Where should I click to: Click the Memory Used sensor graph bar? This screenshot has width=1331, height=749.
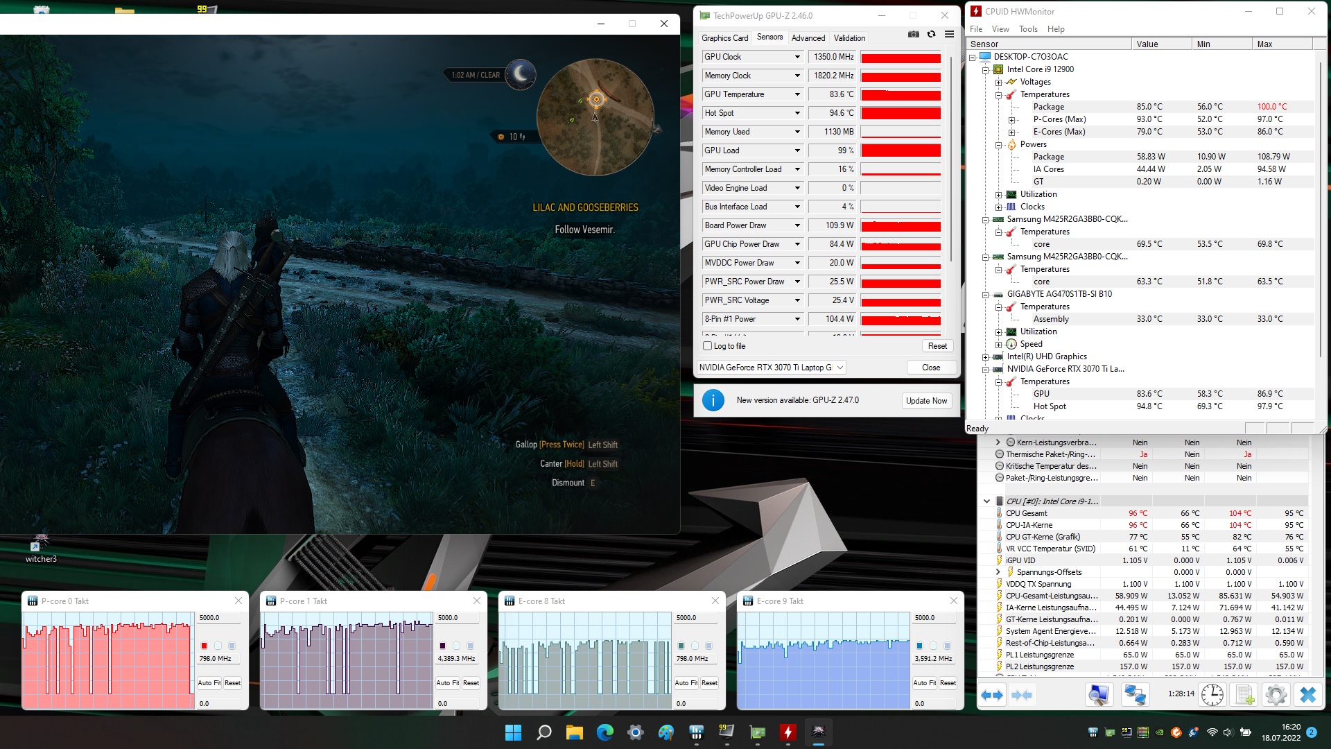901,132
